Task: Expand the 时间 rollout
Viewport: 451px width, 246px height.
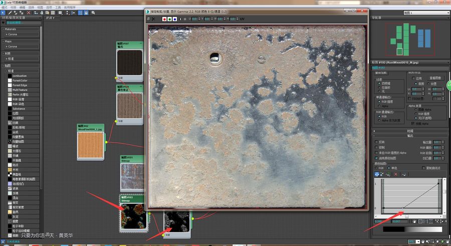Action: tap(410, 131)
